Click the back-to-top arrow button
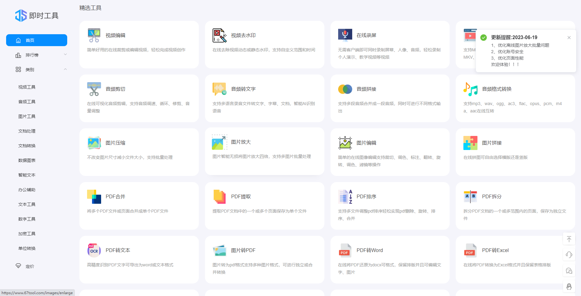The height and width of the screenshot is (296, 581). tap(569, 239)
